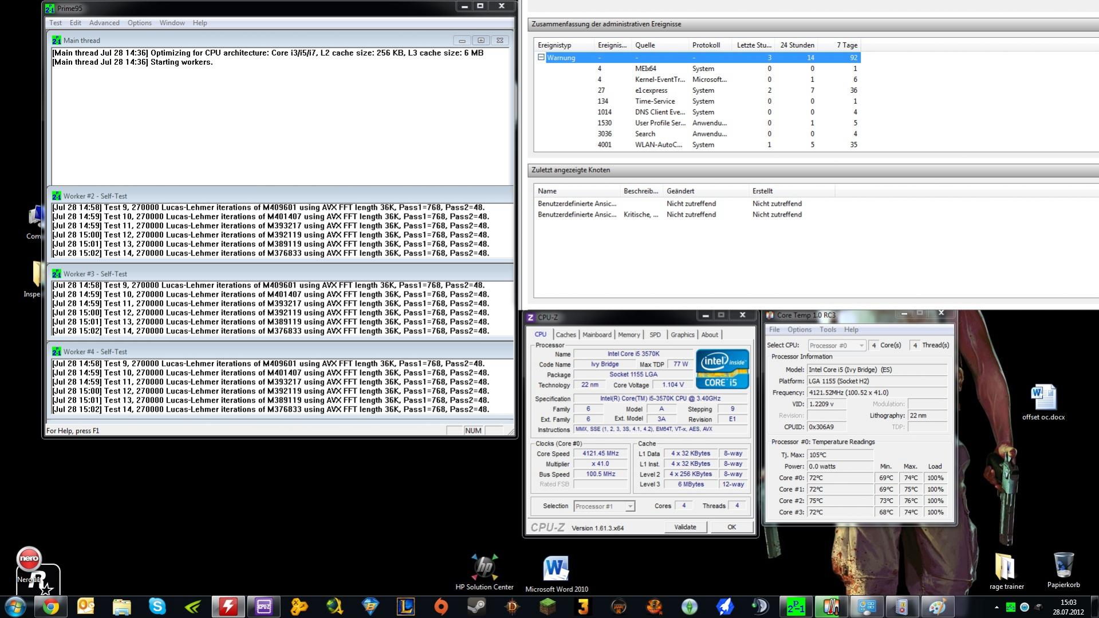Viewport: 1099px width, 618px height.
Task: Click the CPU-Z title bar icon
Action: (x=531, y=317)
